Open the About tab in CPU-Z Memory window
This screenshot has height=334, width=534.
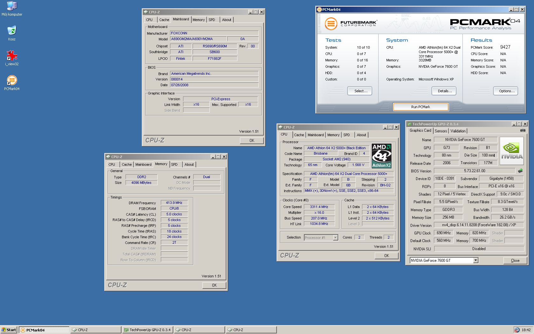pos(189,164)
